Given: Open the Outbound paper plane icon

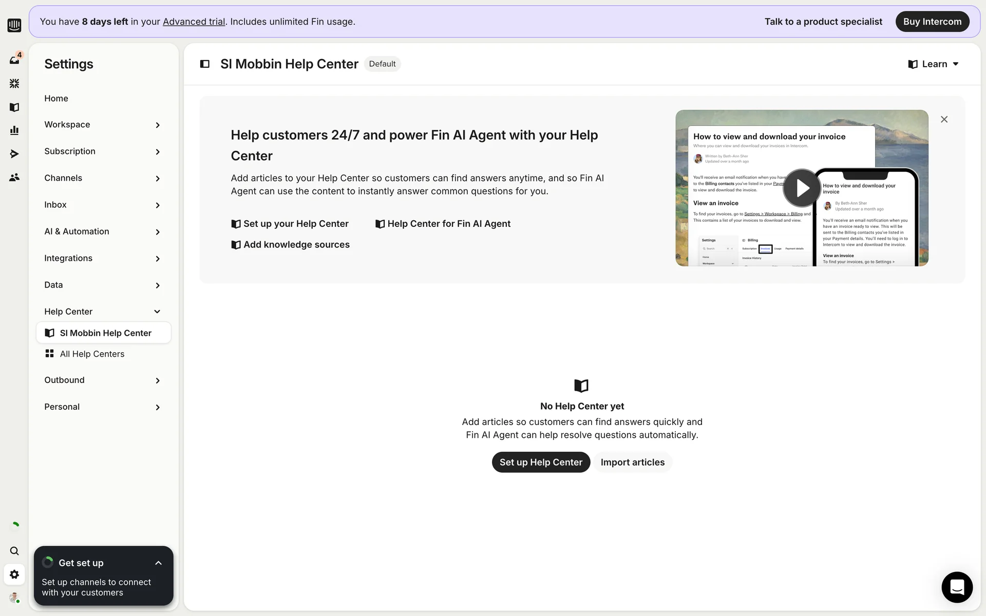Looking at the screenshot, I should point(14,154).
